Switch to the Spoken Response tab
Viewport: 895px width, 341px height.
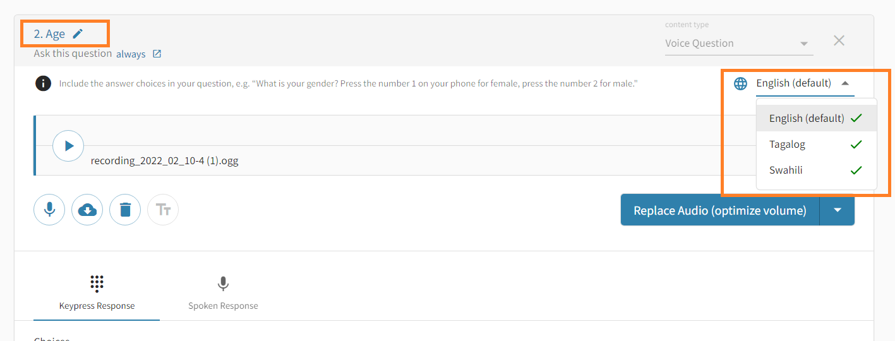(223, 293)
